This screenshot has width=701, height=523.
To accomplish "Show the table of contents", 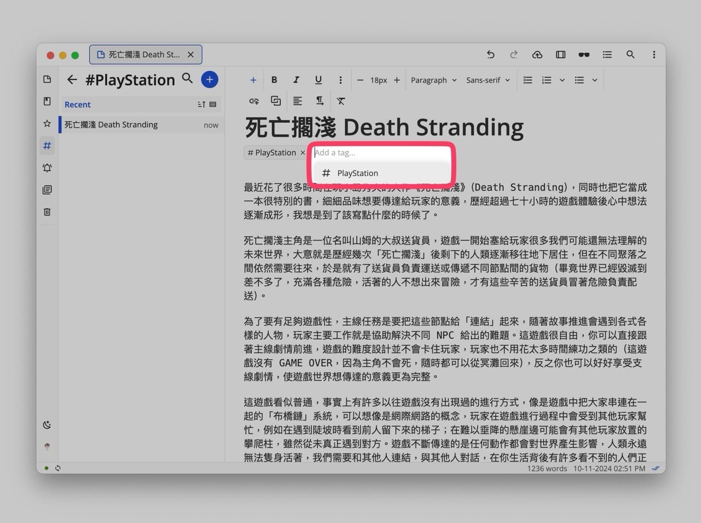I will (607, 54).
